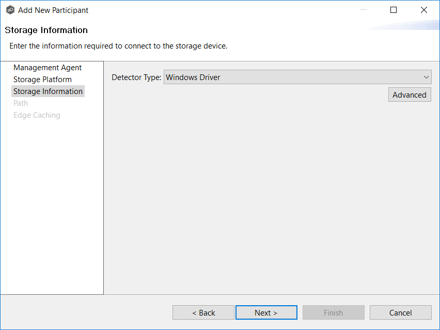The image size is (440, 330).
Task: Open the Detector Type combo box showing Windows Driver
Action: tap(292, 77)
